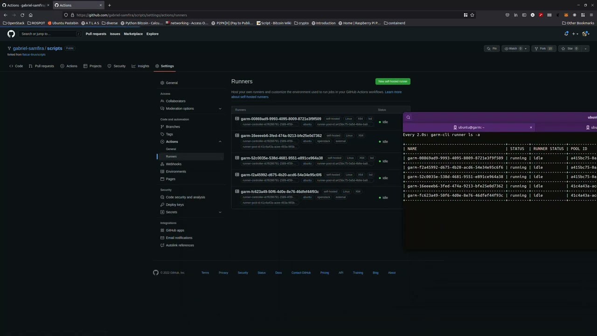Switch to the Insights tab
This screenshot has height=336, width=597.
pos(140,66)
